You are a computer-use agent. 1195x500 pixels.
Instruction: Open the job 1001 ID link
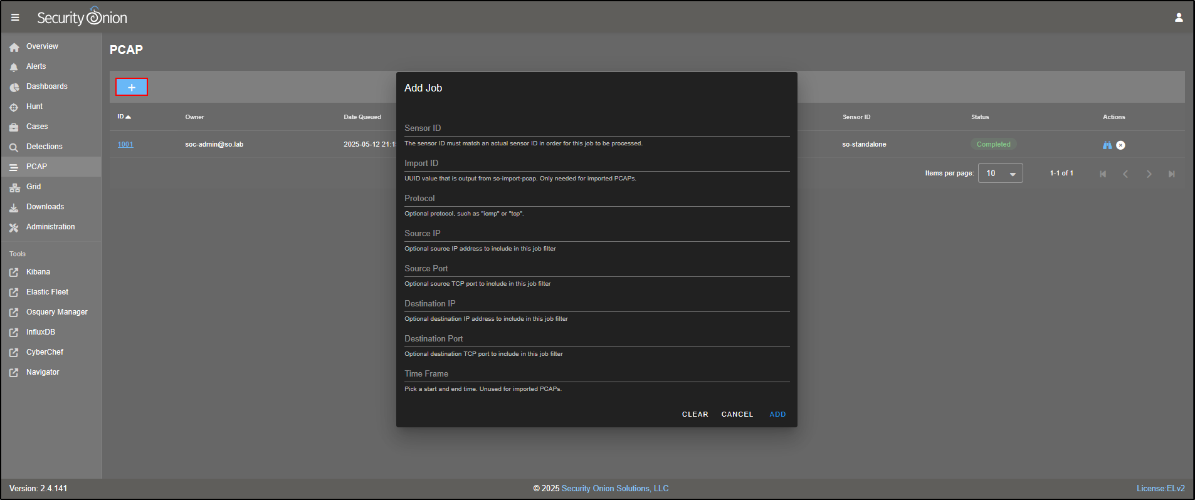[x=125, y=145]
